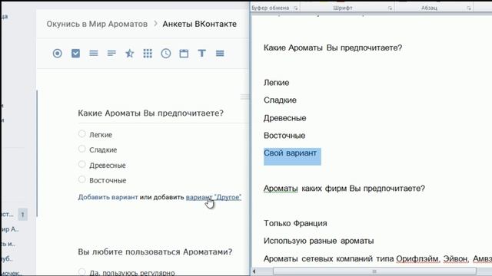This screenshot has height=276, width=492.
Task: Click the Word horizontal scrollbar thumb
Action: pos(374,271)
